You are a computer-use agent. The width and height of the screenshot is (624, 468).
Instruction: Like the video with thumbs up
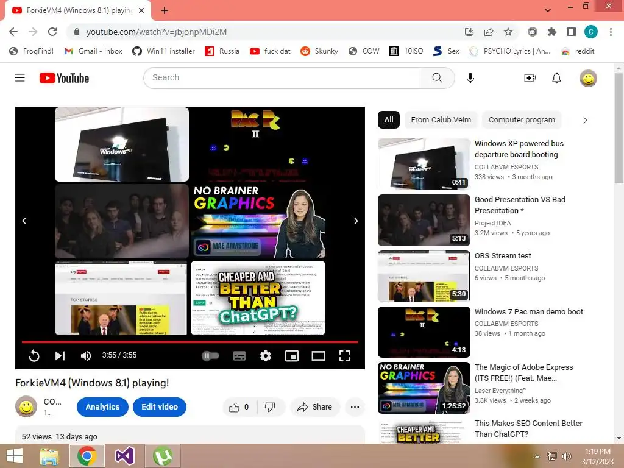coord(239,406)
